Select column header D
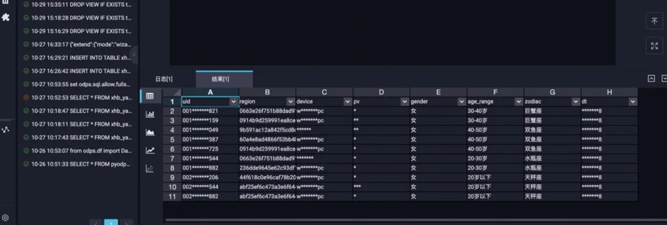 pyautogui.click(x=381, y=92)
